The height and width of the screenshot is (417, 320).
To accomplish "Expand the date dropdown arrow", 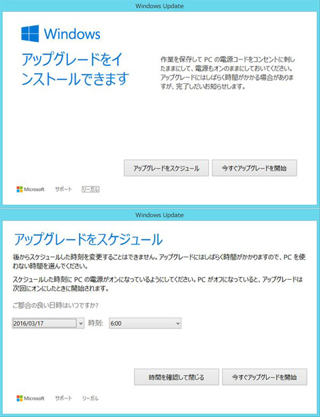I will [x=81, y=323].
